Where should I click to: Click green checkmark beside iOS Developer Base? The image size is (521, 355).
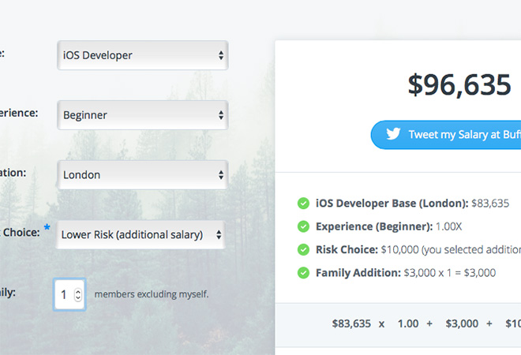tap(303, 204)
